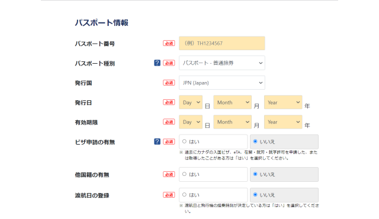Open the 発行国 JPN (Japan) dropdown
379x219 pixels.
point(222,83)
